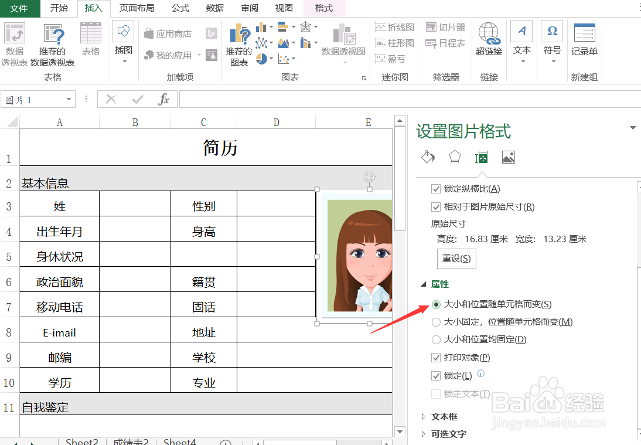Toggle Print object (打印对象) checkbox
This screenshot has width=641, height=445.
click(x=436, y=358)
